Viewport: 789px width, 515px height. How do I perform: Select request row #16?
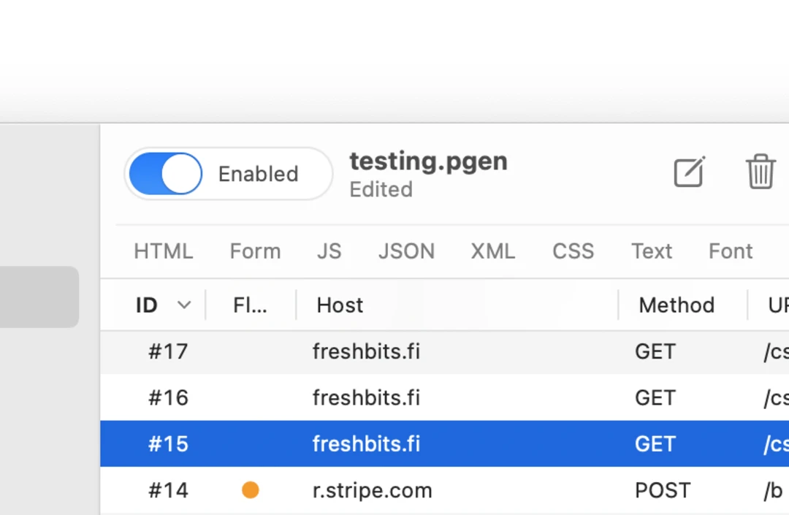pyautogui.click(x=366, y=398)
